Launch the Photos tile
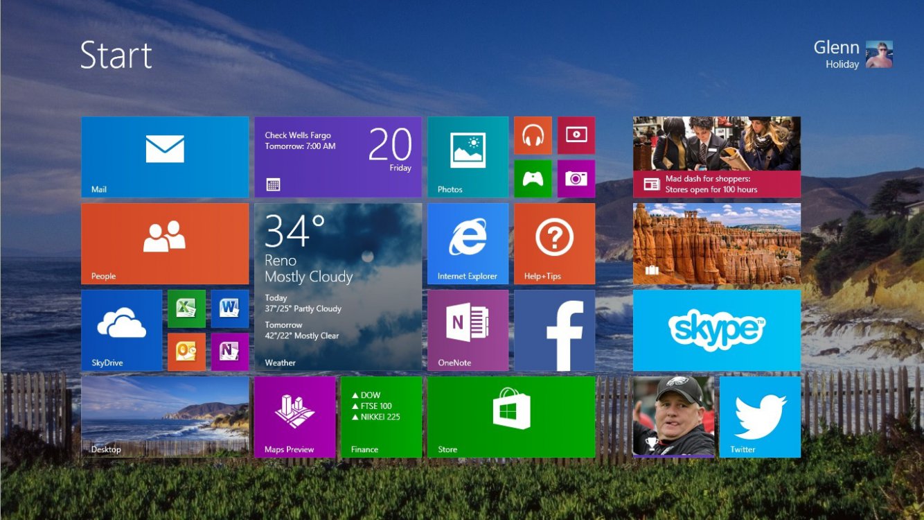 [468, 157]
